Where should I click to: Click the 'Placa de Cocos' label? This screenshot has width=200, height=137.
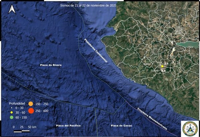point(121,126)
